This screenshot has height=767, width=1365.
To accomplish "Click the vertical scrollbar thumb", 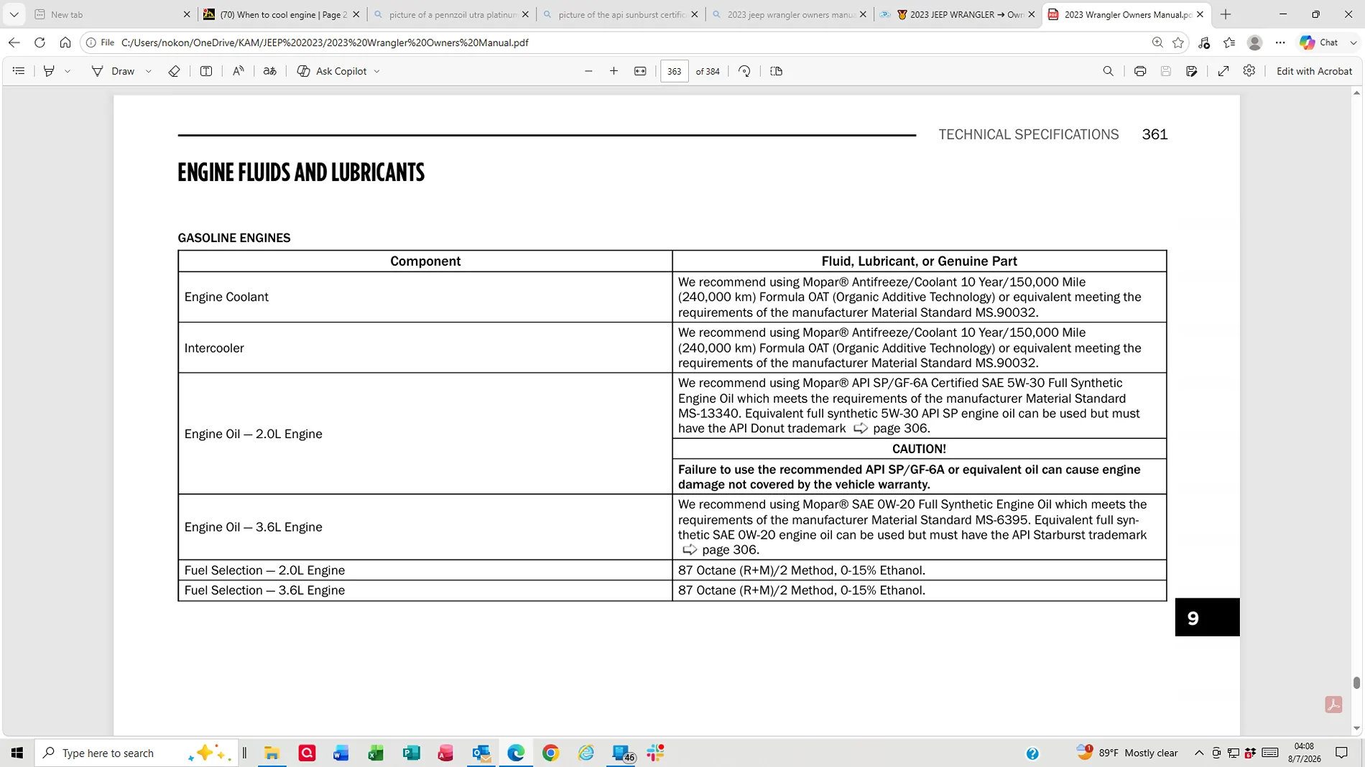I will (x=1356, y=683).
